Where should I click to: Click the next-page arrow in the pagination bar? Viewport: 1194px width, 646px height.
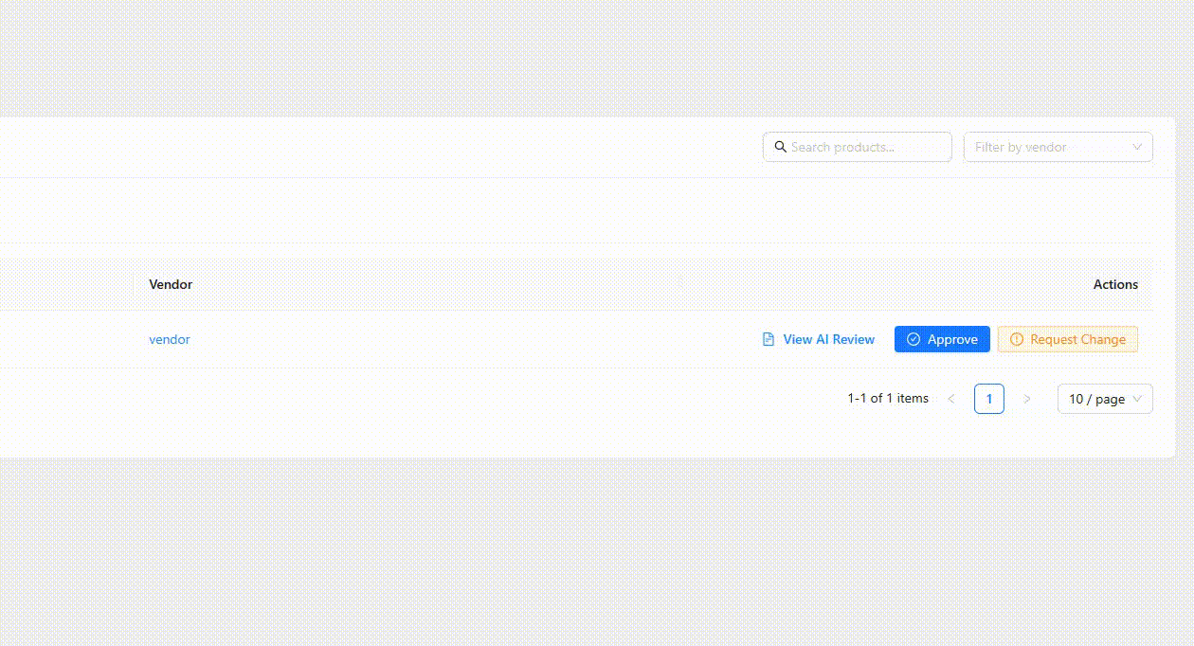tap(1027, 399)
